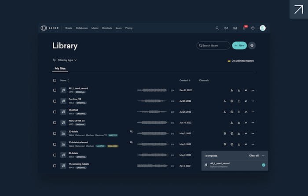Open more options for NICO-29-04-V3
The width and height of the screenshot is (308, 196).
(253, 123)
